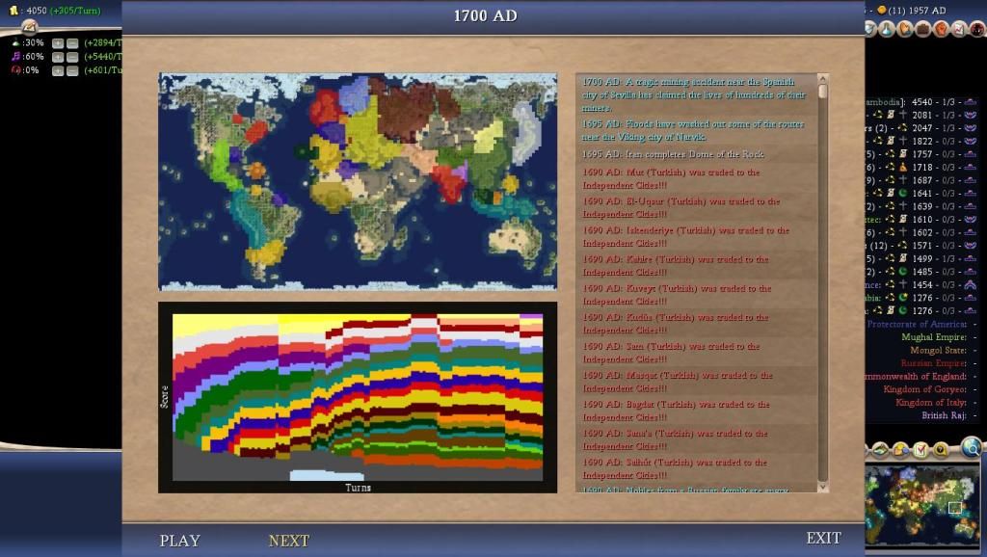
Task: Click EXIT to close the replay
Action: (x=823, y=538)
